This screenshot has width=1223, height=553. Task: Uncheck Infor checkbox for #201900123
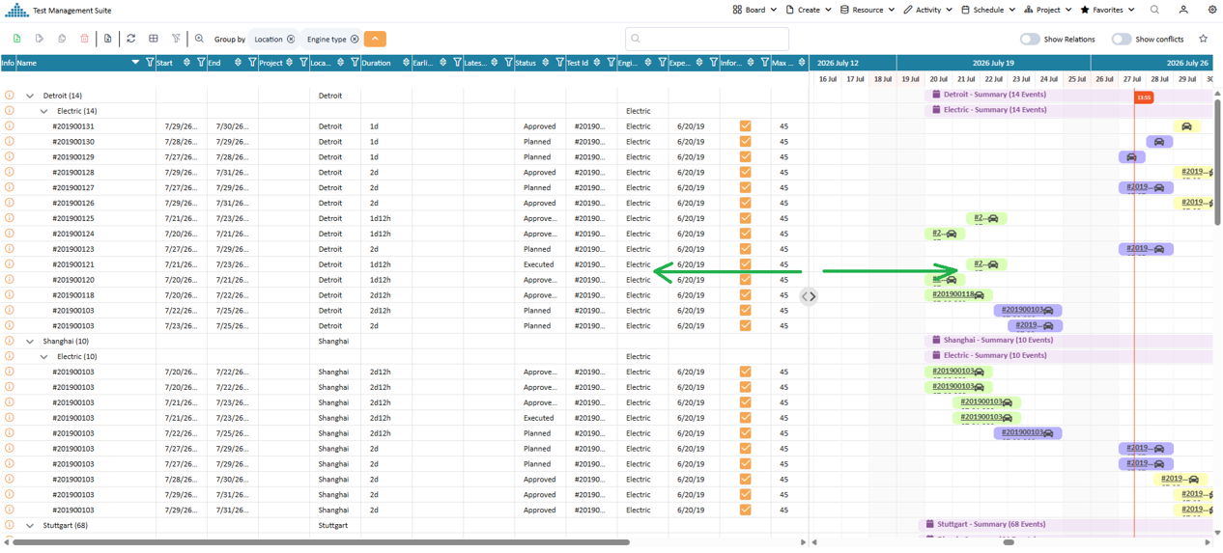coord(745,249)
